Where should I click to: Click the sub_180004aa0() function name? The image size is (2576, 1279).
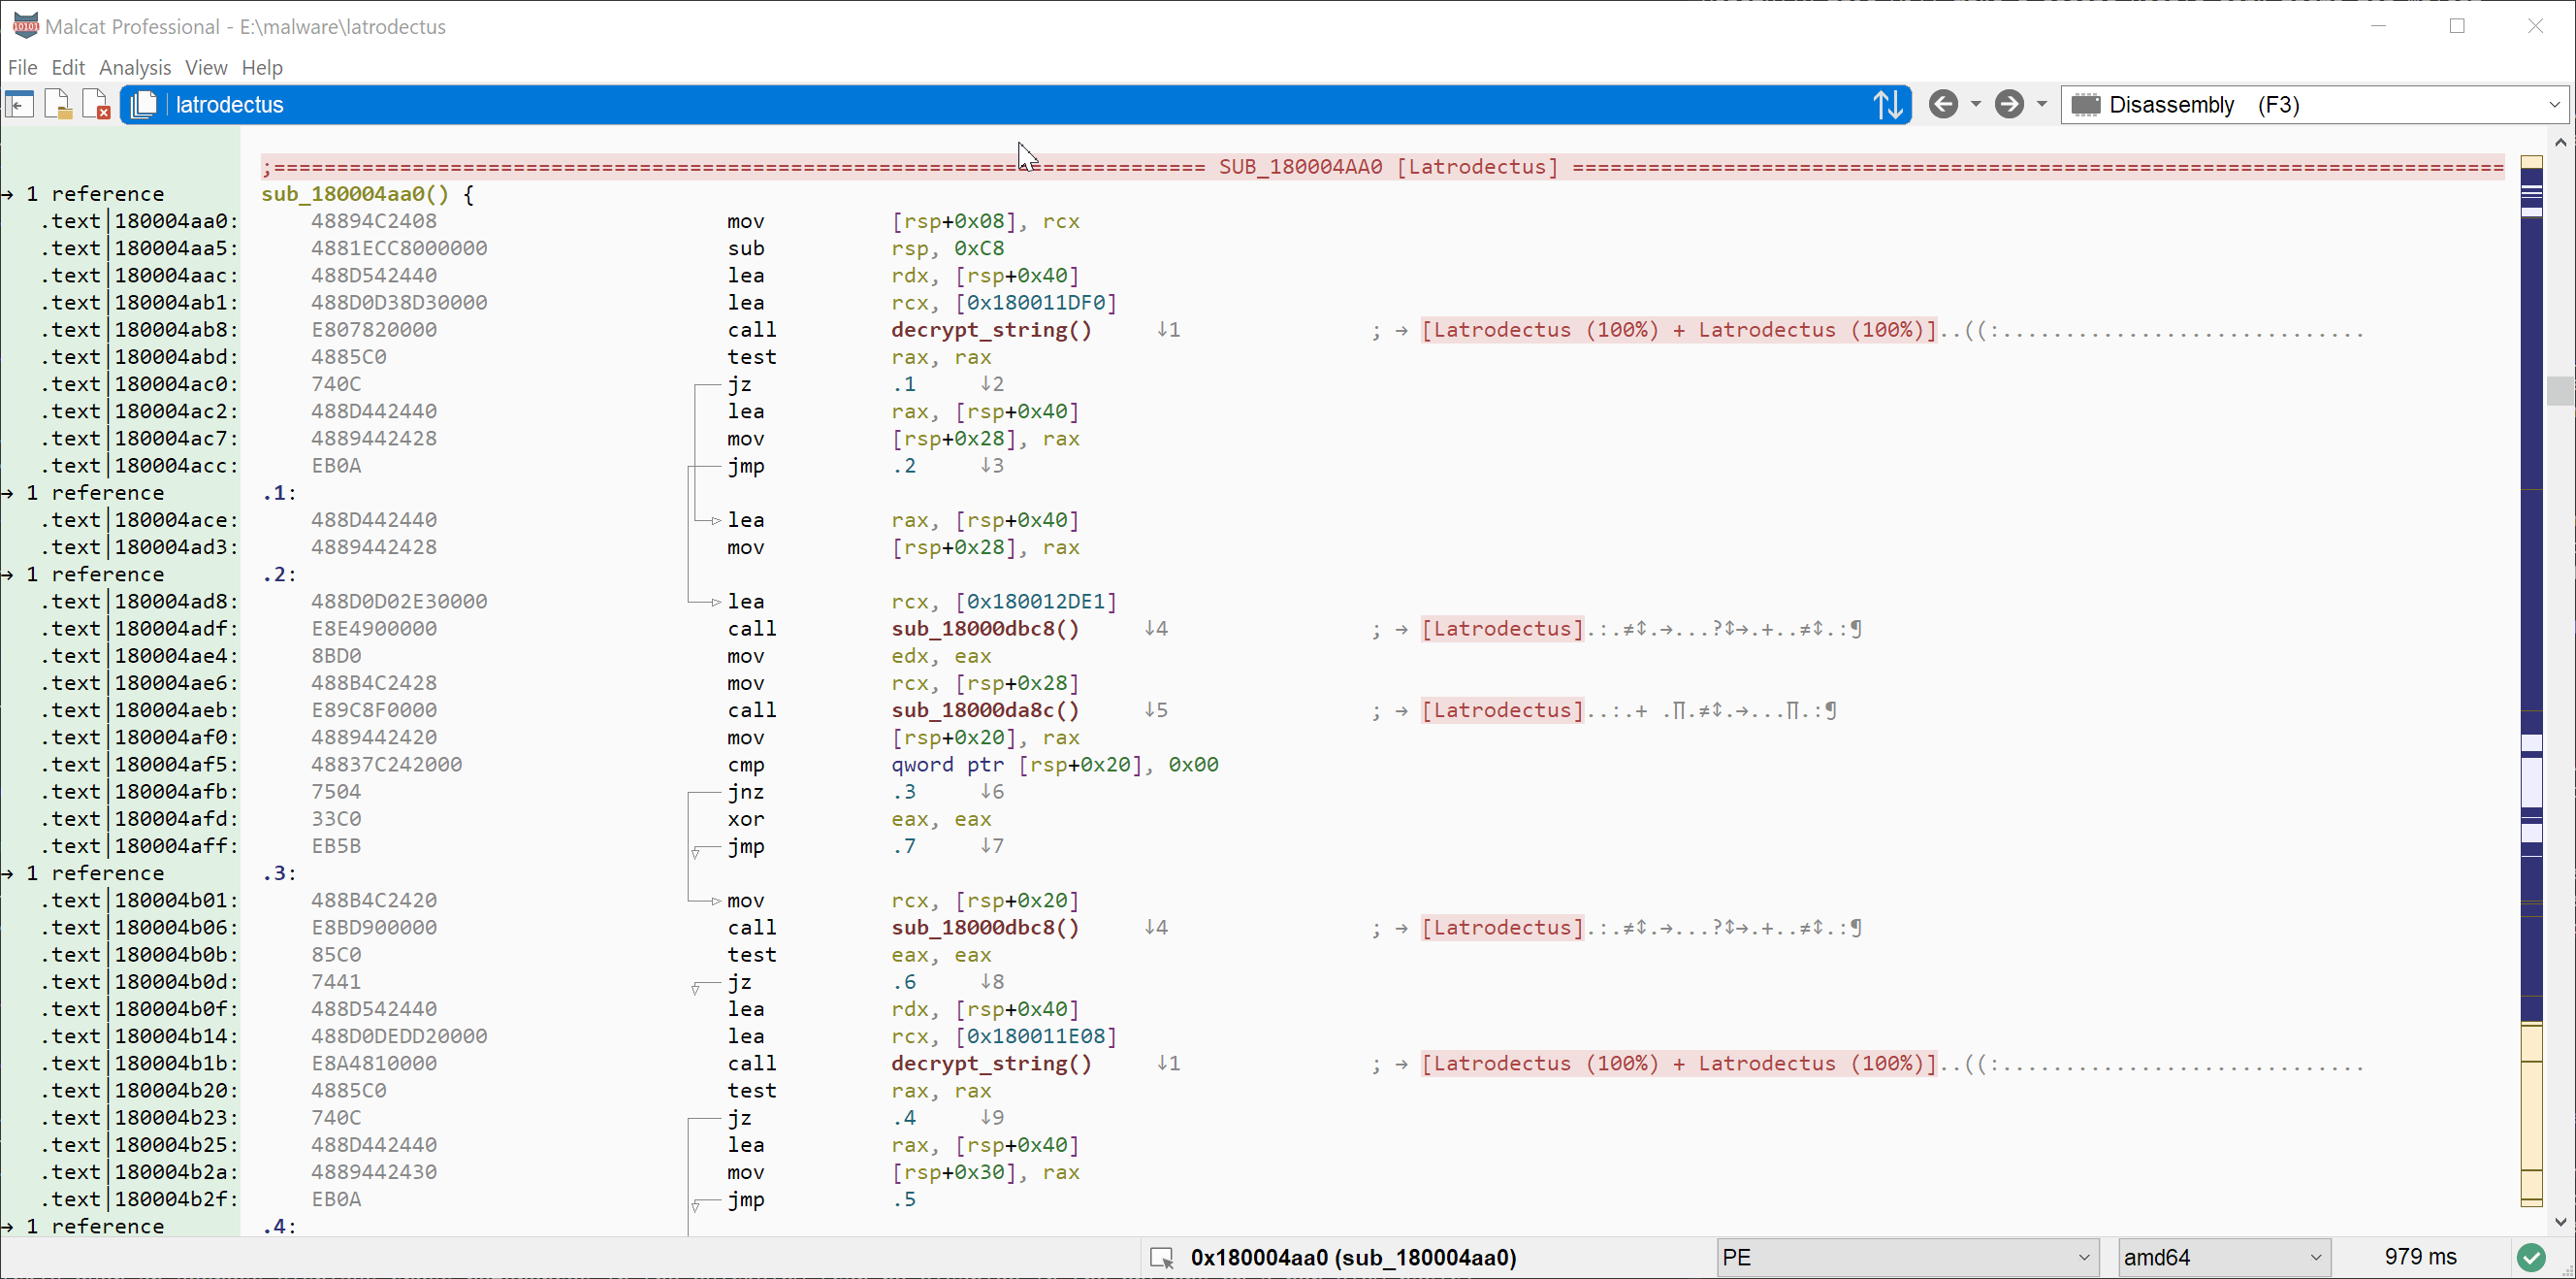coord(355,194)
